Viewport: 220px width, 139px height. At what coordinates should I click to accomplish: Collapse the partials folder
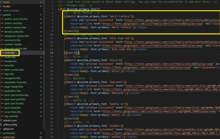click(x=7, y=15)
